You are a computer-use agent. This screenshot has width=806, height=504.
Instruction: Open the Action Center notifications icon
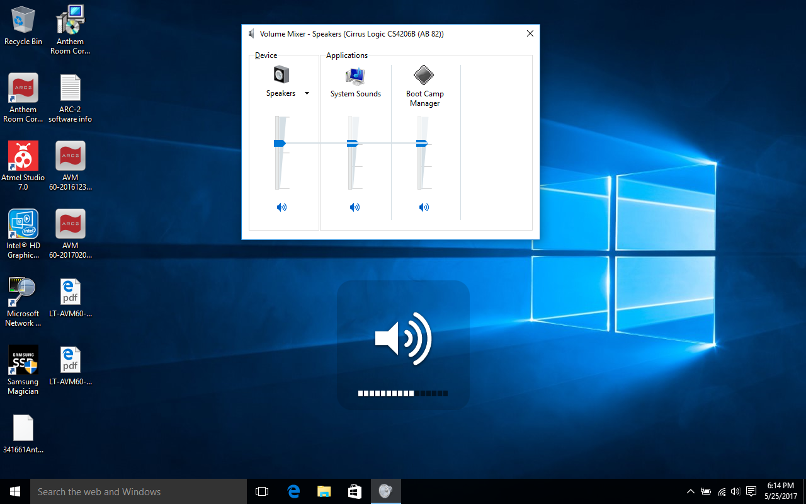pos(751,491)
